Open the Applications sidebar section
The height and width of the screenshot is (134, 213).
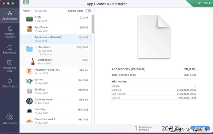[10, 15]
